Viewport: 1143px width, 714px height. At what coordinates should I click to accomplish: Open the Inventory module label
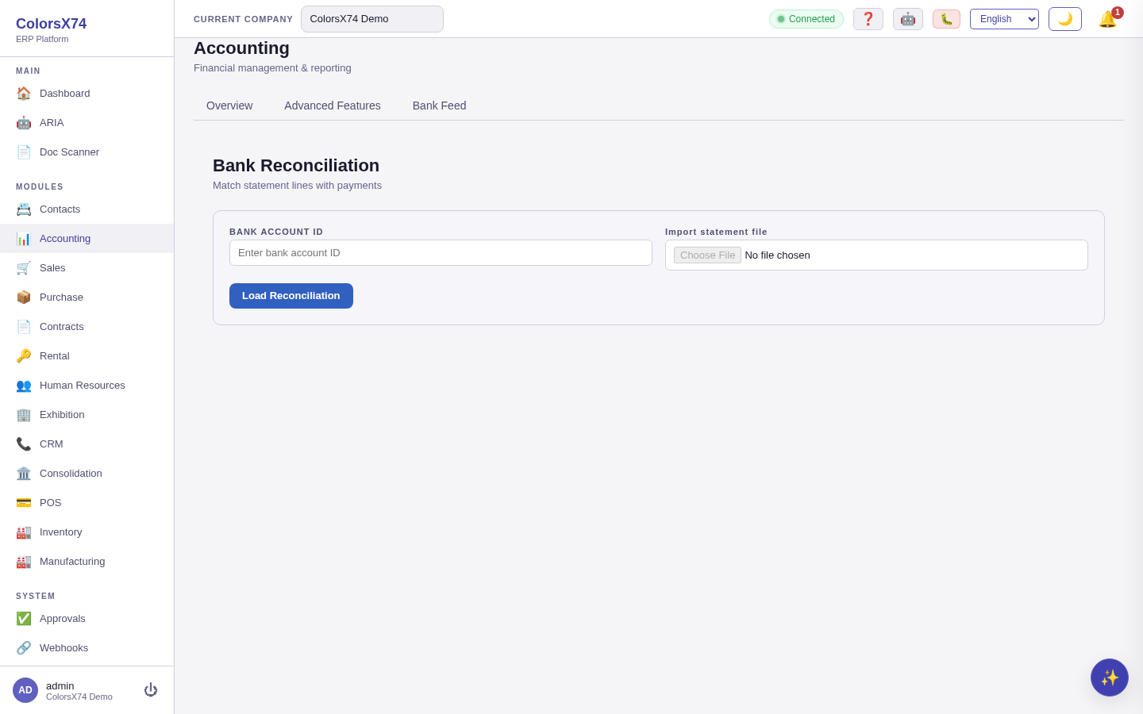tap(61, 532)
